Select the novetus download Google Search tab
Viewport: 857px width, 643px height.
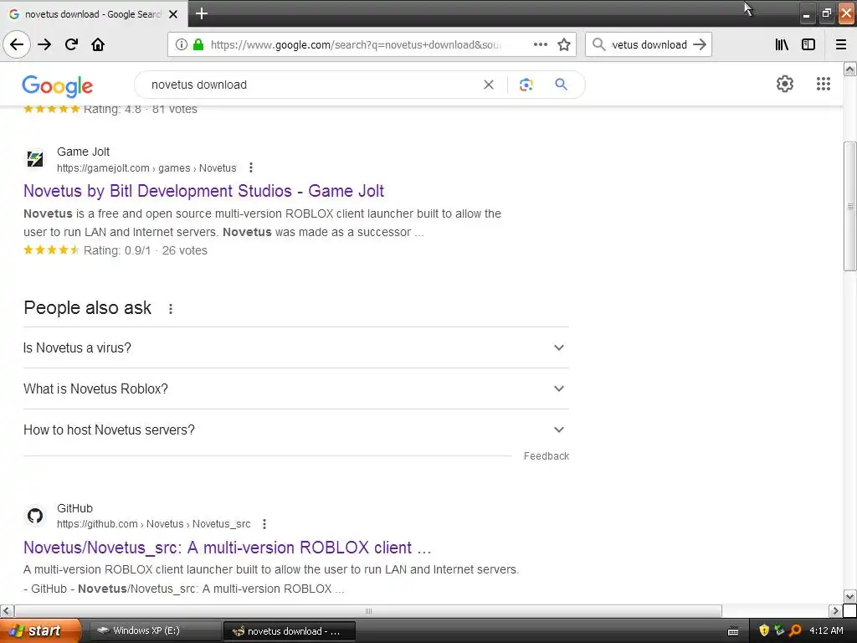[x=94, y=14]
